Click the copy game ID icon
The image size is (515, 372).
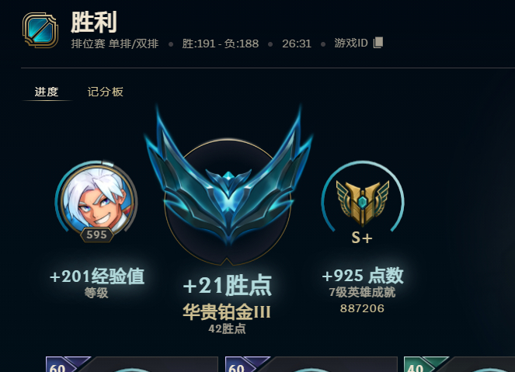click(x=378, y=43)
